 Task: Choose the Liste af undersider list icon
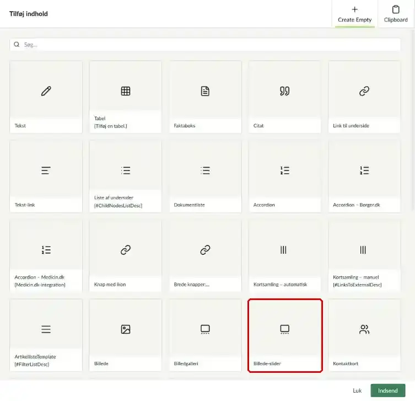tap(126, 170)
